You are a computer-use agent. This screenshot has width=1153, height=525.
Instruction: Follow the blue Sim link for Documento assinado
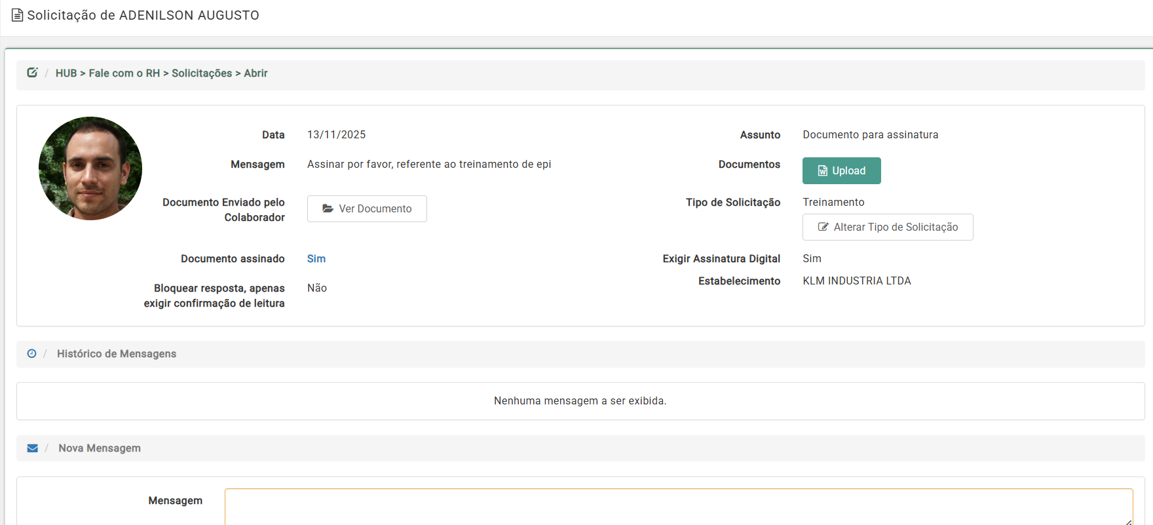(x=316, y=259)
